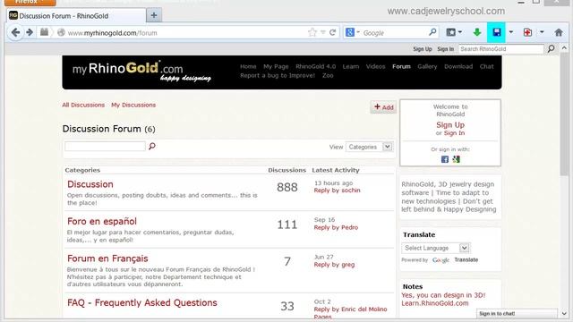Open the Forum en Français category
The image size is (573, 322).
107,258
